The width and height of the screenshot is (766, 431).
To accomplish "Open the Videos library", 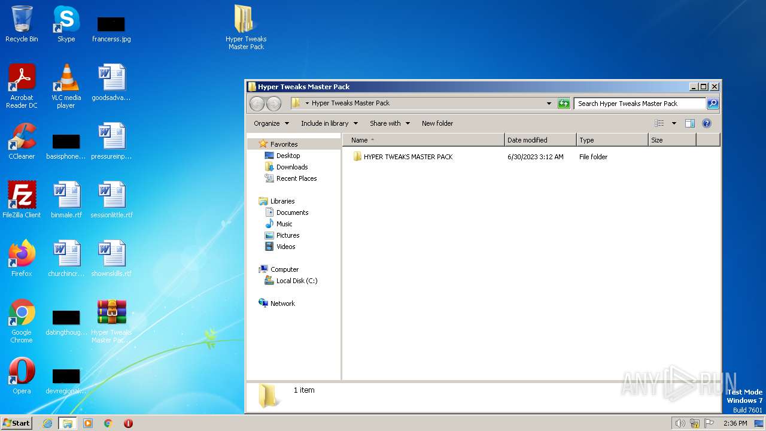I will pos(285,247).
